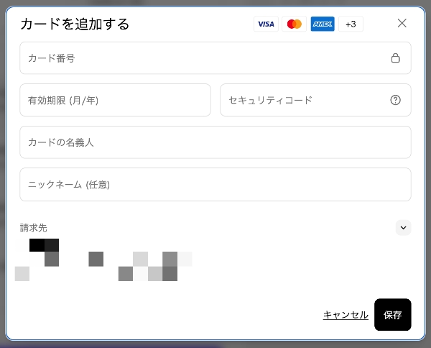Click the Visa card logo
This screenshot has height=348, width=431.
(266, 24)
